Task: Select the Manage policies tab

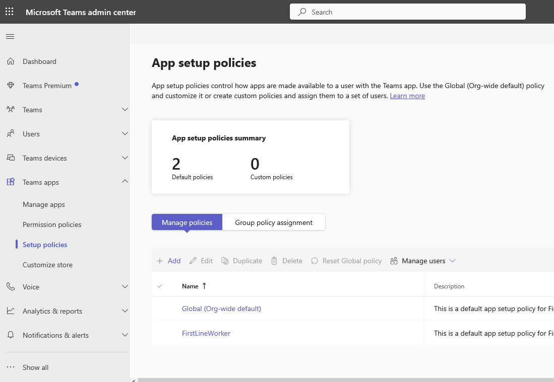Action: tap(187, 222)
